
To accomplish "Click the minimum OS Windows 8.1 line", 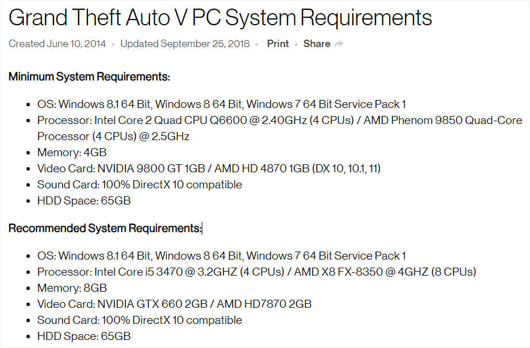I will (x=221, y=105).
